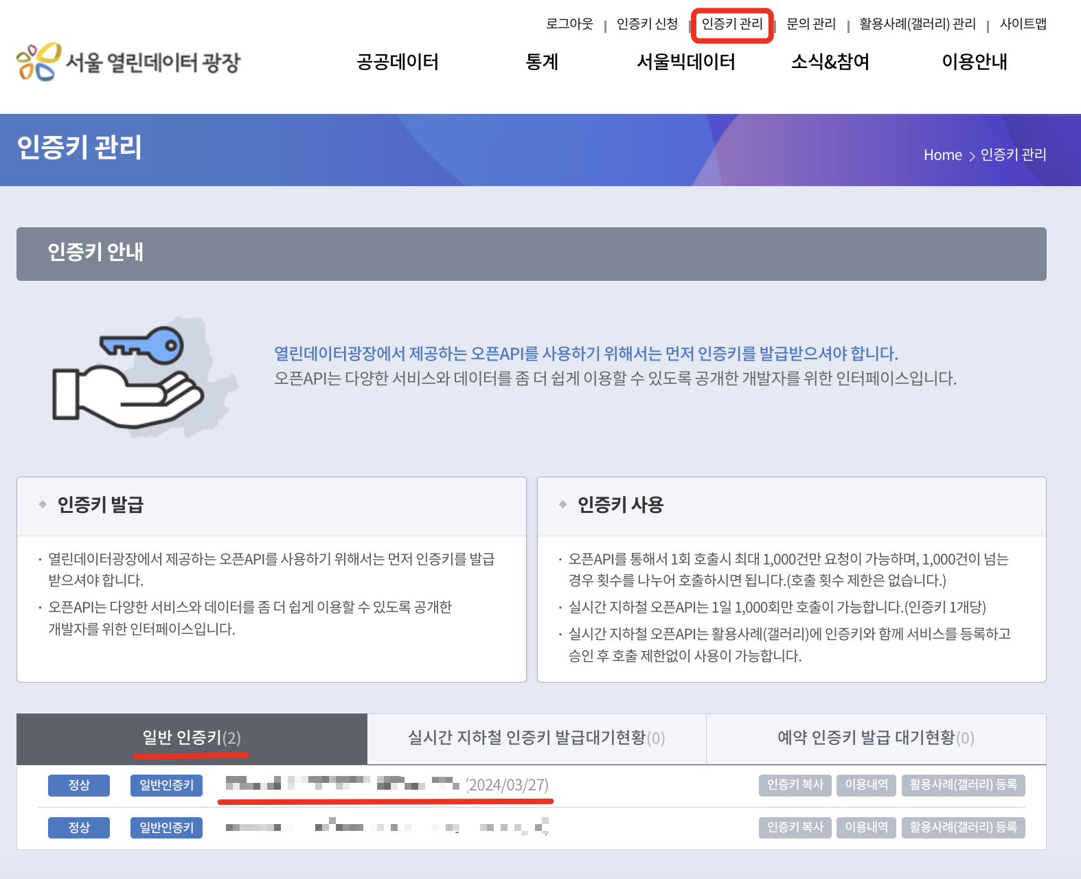Screen dimensions: 1081x879
Task: Open the 소식&참여 menu
Action: 830,62
